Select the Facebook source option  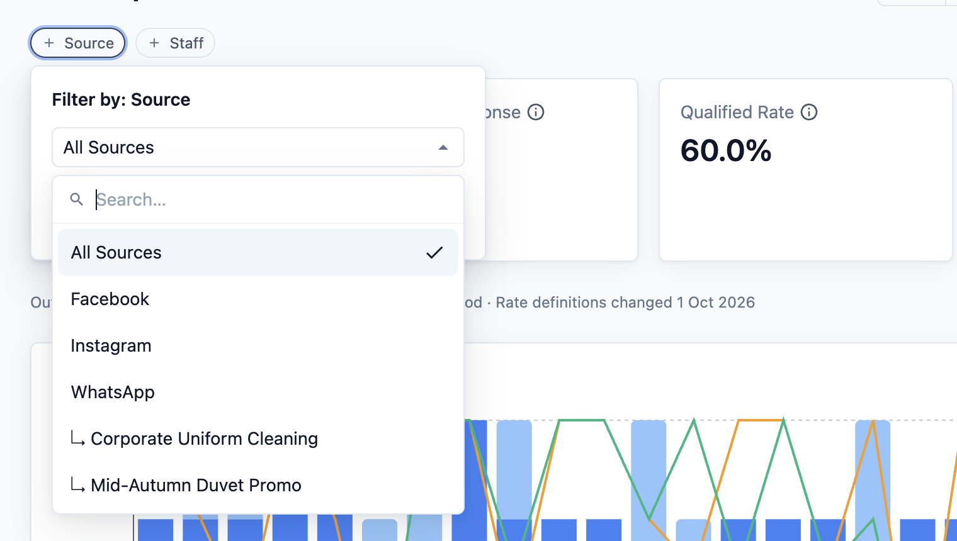tap(258, 299)
